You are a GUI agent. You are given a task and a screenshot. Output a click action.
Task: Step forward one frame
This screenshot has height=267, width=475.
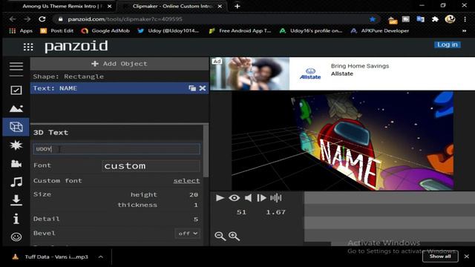coord(261,198)
